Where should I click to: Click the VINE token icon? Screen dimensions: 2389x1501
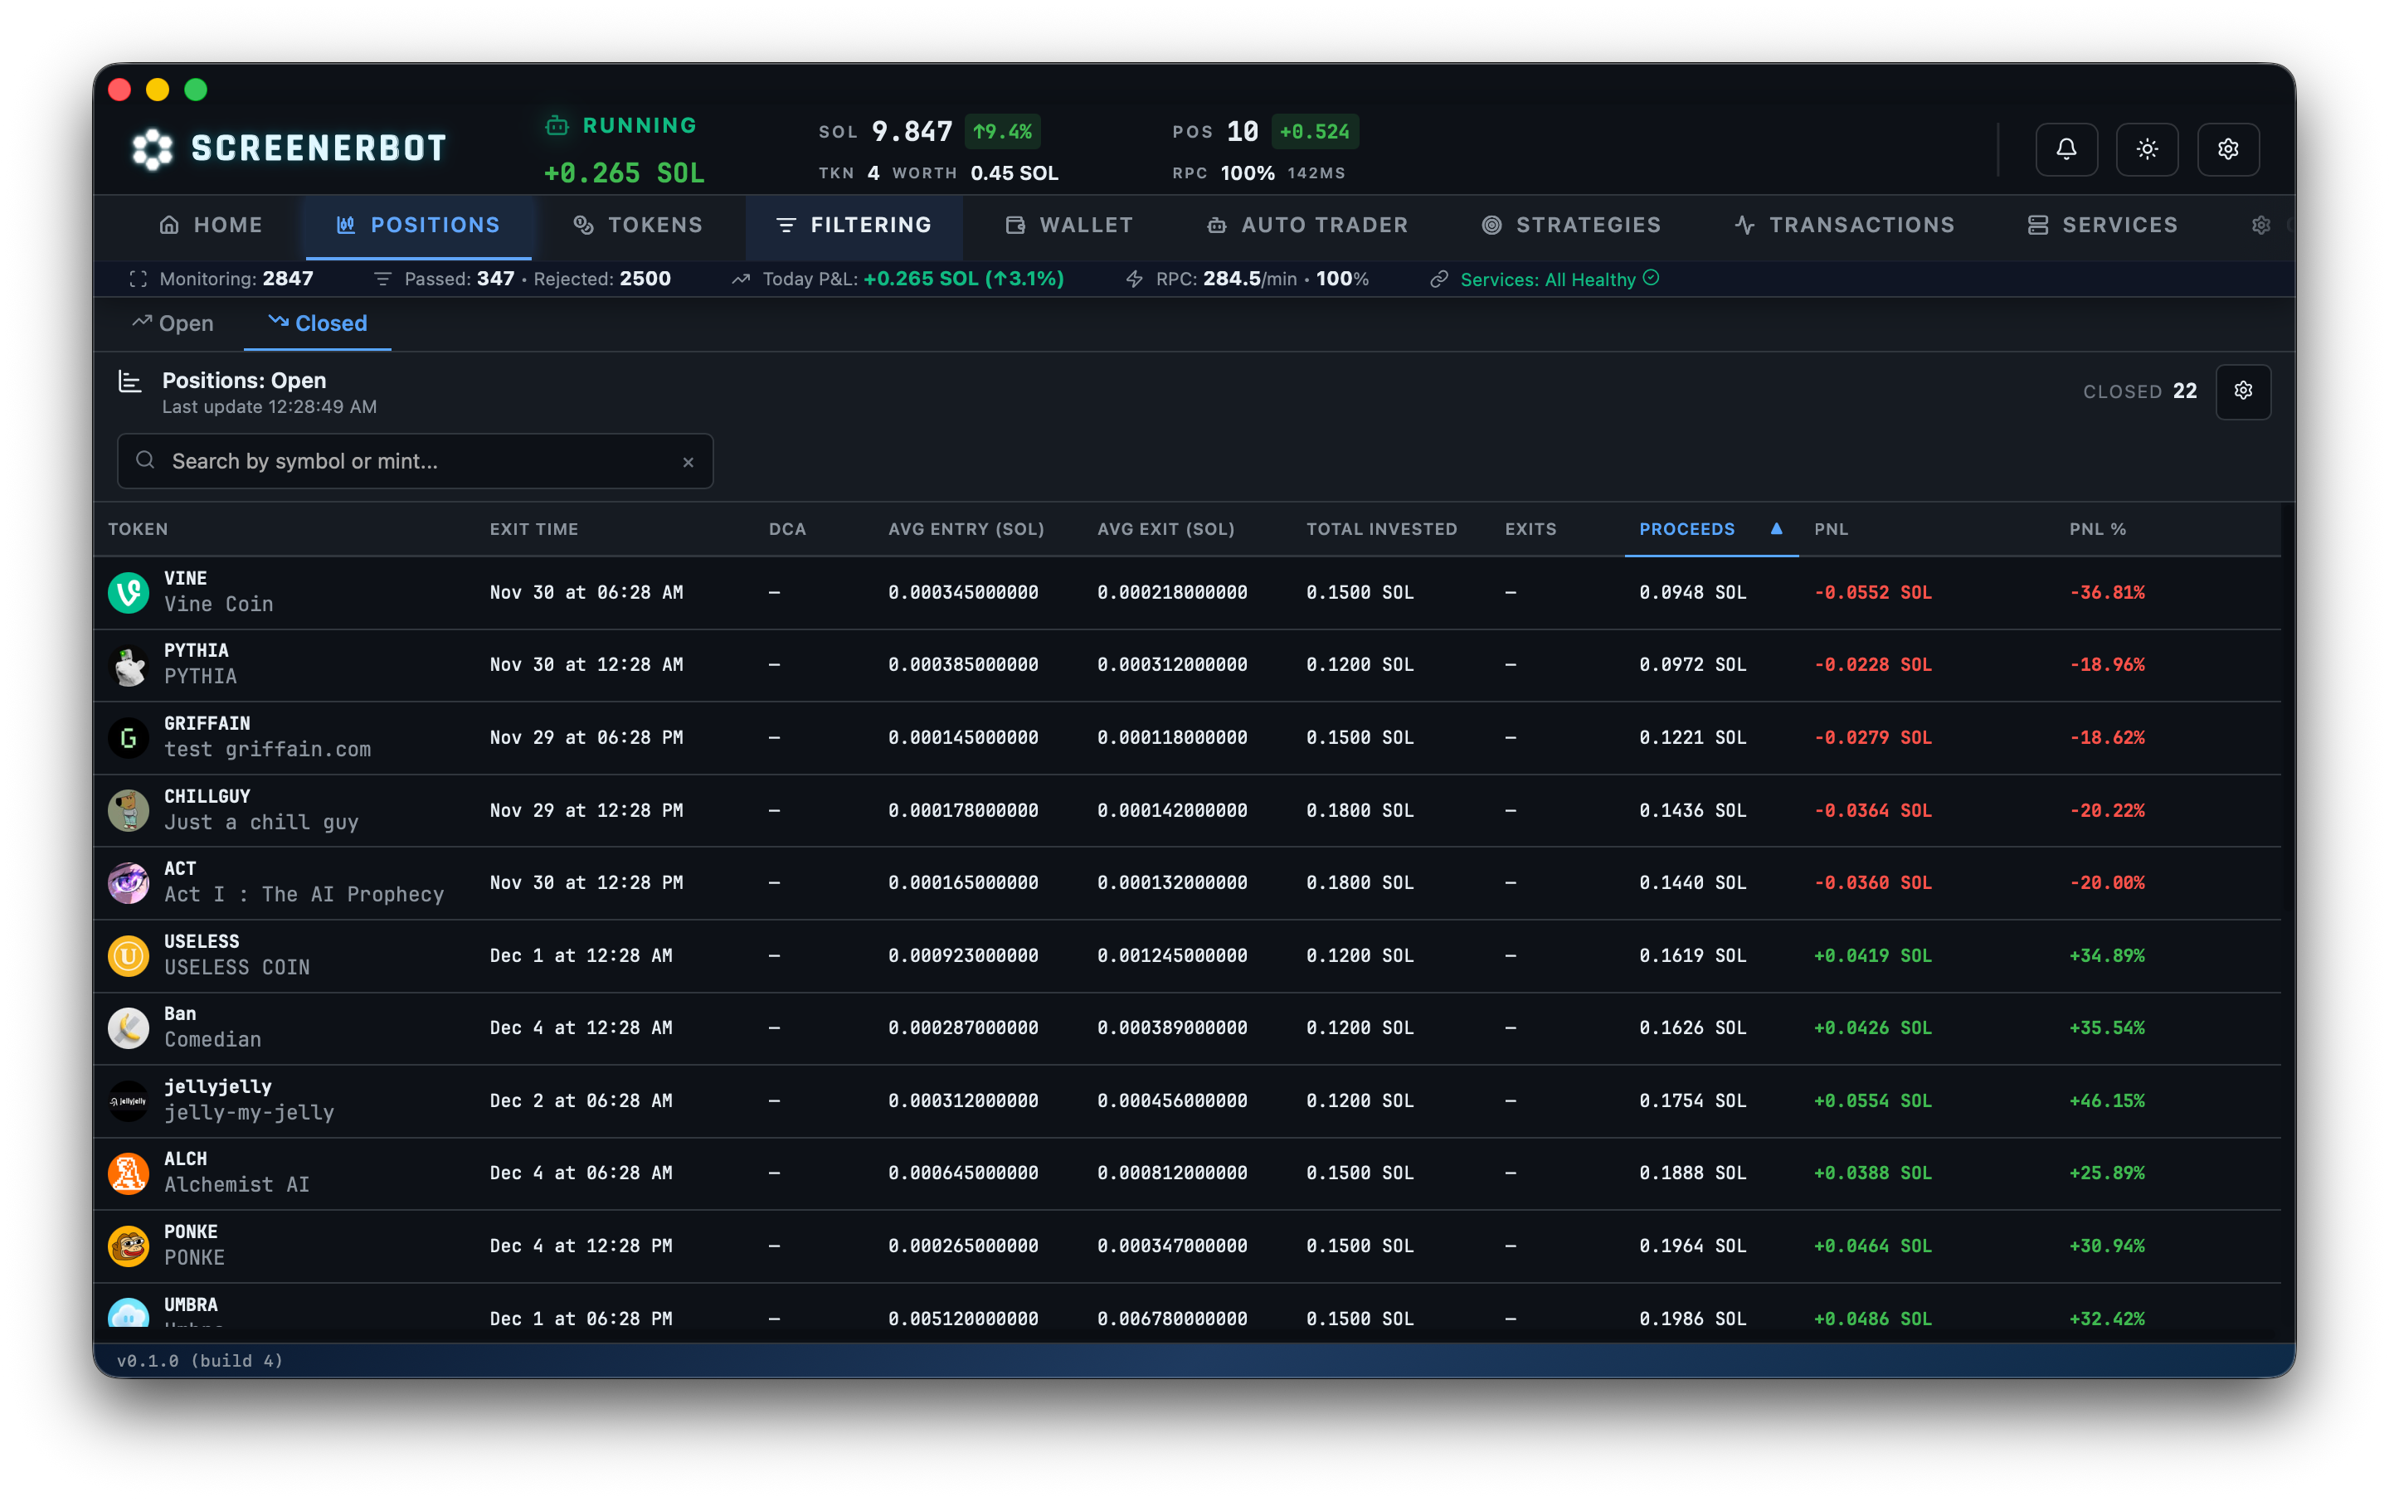click(x=128, y=592)
